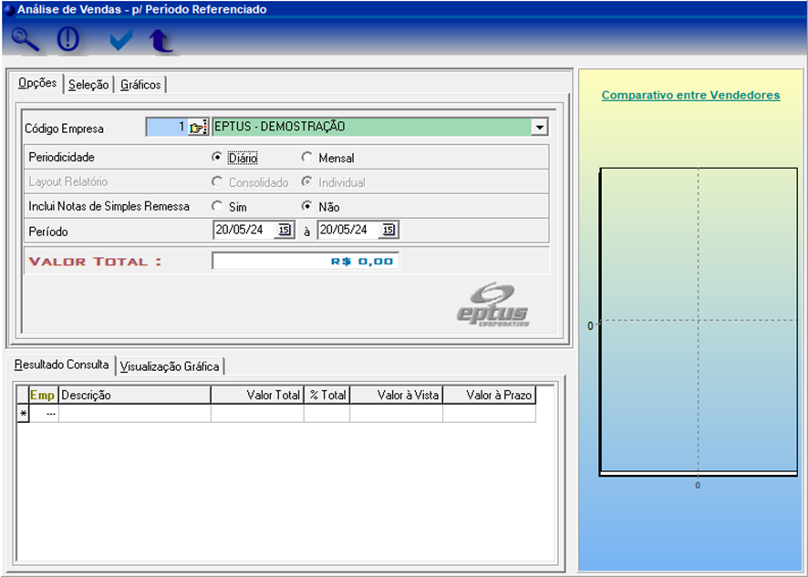Click the Valor Total column header

(256, 396)
